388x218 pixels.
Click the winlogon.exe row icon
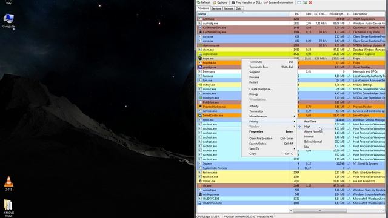200,194
